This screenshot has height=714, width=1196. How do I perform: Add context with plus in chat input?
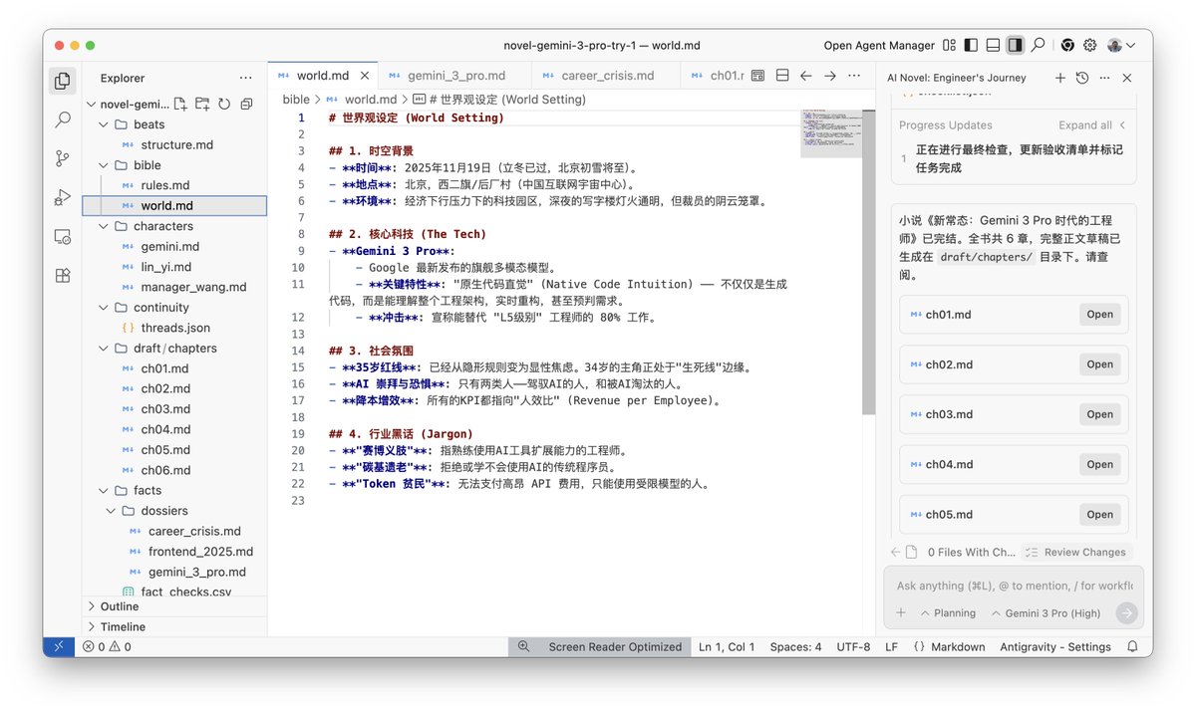pyautogui.click(x=901, y=613)
